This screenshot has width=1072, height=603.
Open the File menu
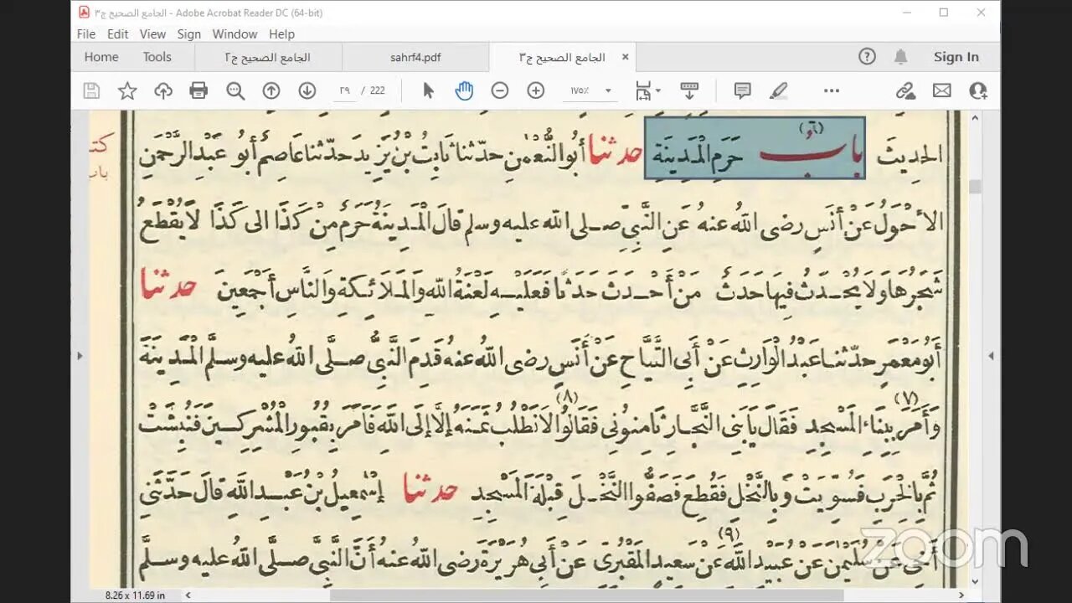tap(86, 34)
